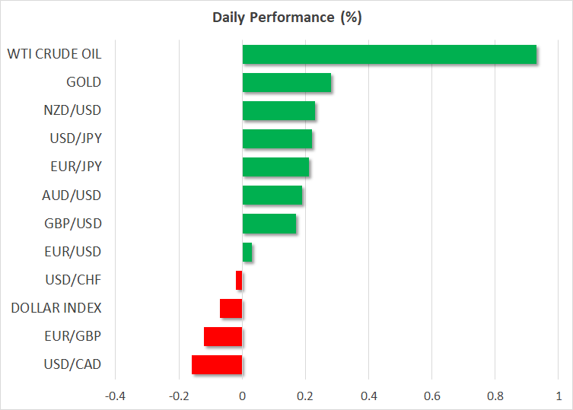This screenshot has width=573, height=410.
Task: Select the Dollar Index red bar
Action: click(231, 308)
